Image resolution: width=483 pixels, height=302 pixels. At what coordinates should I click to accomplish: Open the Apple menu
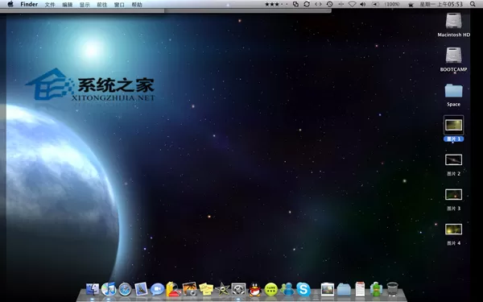pos(10,4)
